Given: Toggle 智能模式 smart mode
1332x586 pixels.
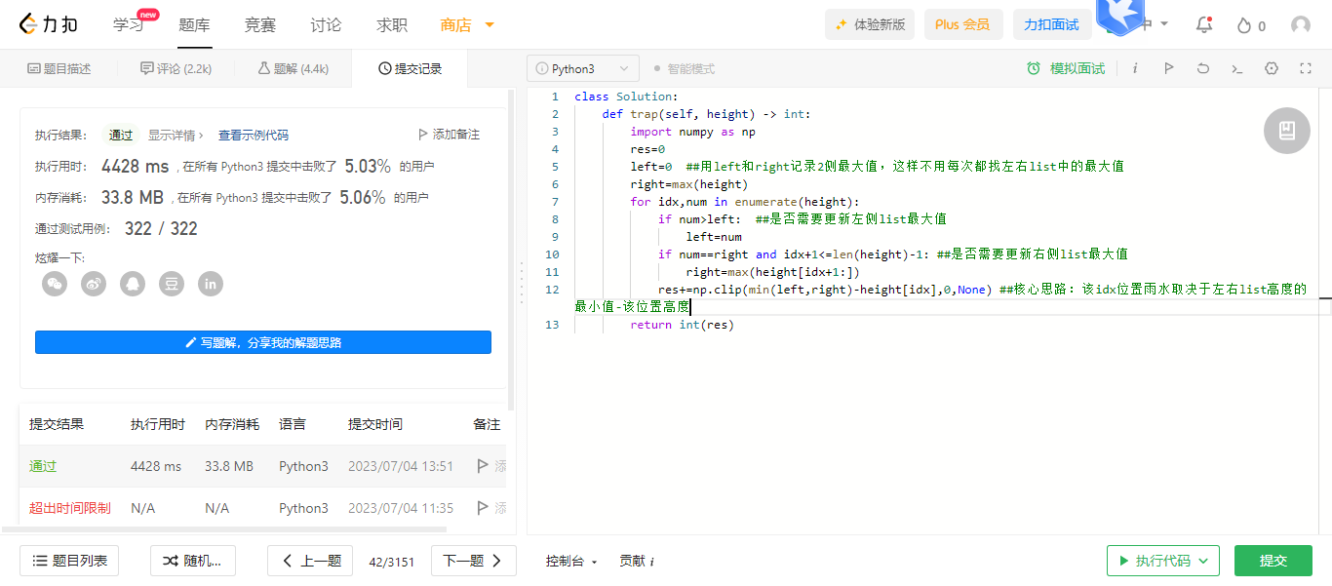Looking at the screenshot, I should [x=684, y=68].
